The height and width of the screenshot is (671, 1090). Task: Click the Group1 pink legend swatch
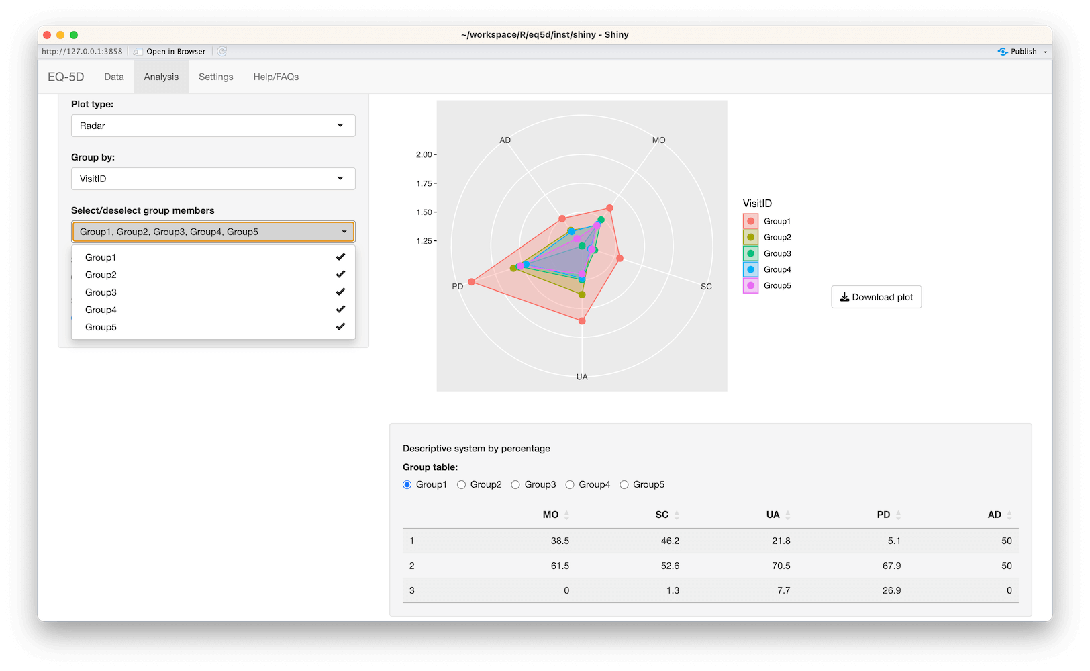750,220
